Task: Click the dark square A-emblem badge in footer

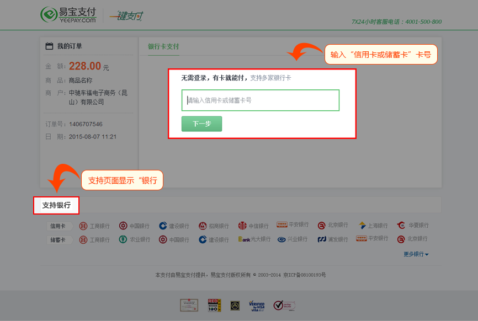Action: (235, 306)
